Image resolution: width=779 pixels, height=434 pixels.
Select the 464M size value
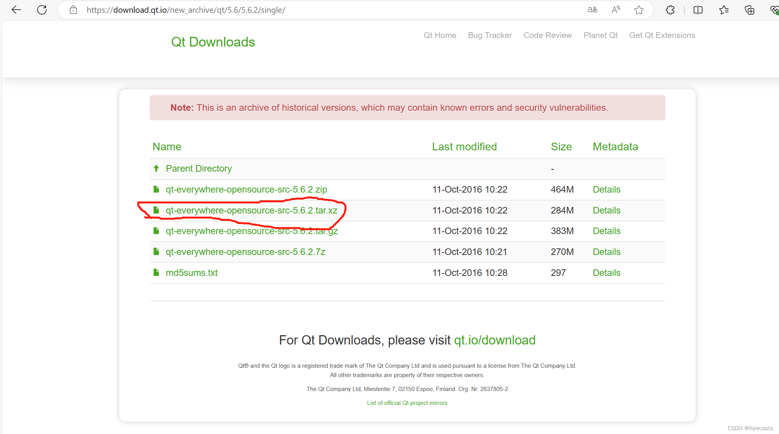click(562, 189)
